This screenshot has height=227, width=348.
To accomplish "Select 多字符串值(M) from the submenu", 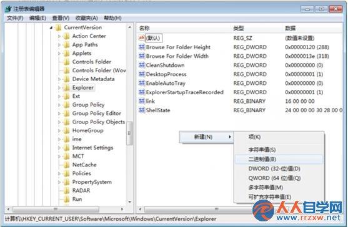I will coord(279,188).
